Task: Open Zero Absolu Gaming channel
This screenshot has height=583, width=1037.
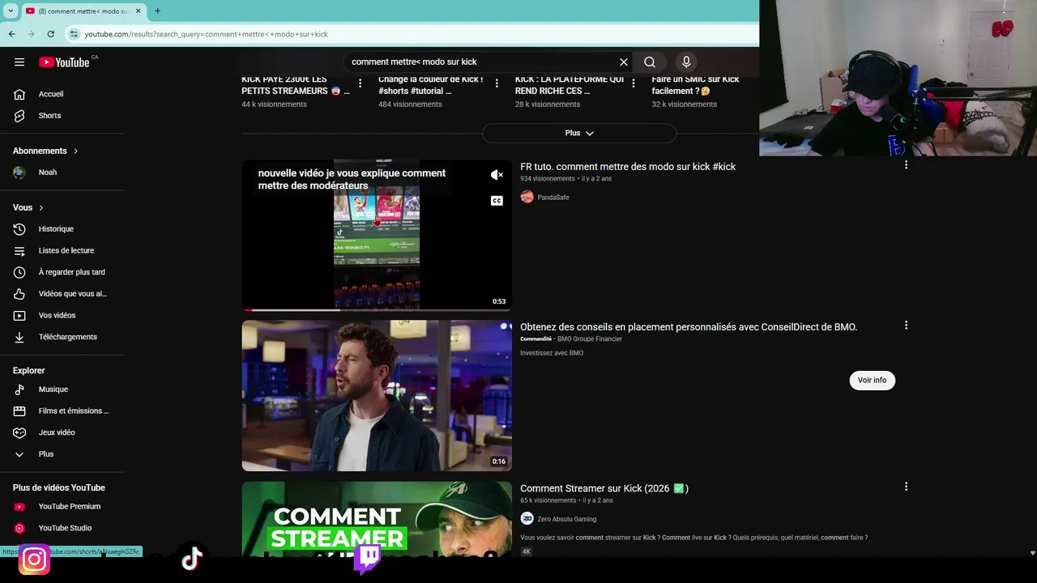Action: coord(566,519)
